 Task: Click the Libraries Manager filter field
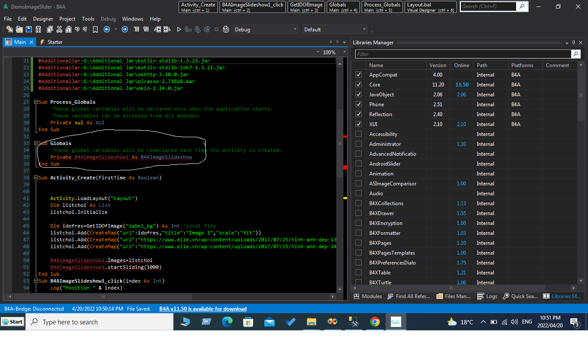click(x=463, y=54)
